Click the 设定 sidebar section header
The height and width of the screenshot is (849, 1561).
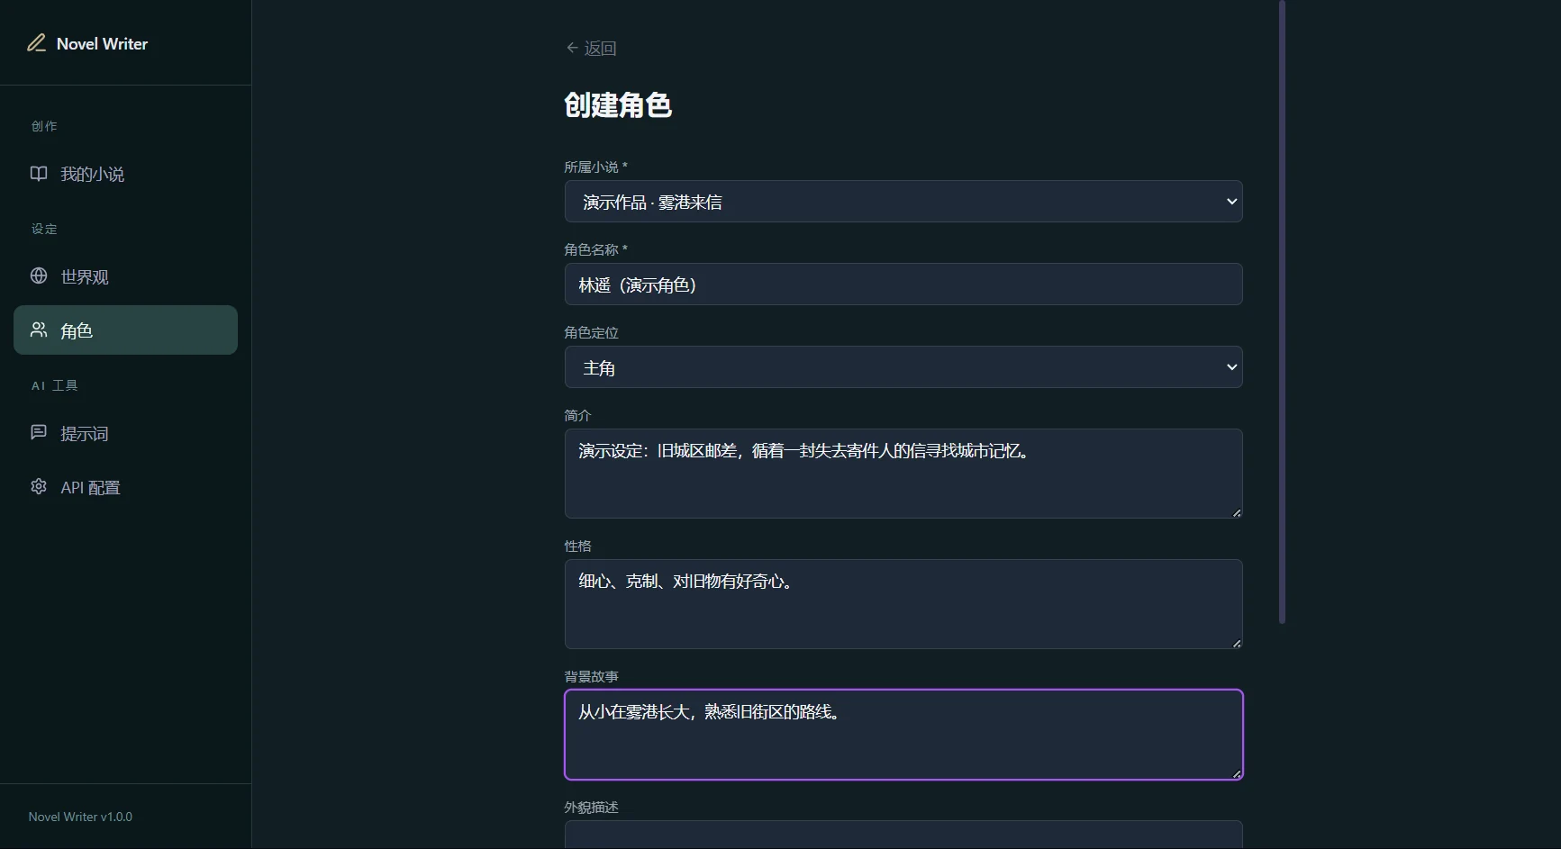click(x=44, y=229)
